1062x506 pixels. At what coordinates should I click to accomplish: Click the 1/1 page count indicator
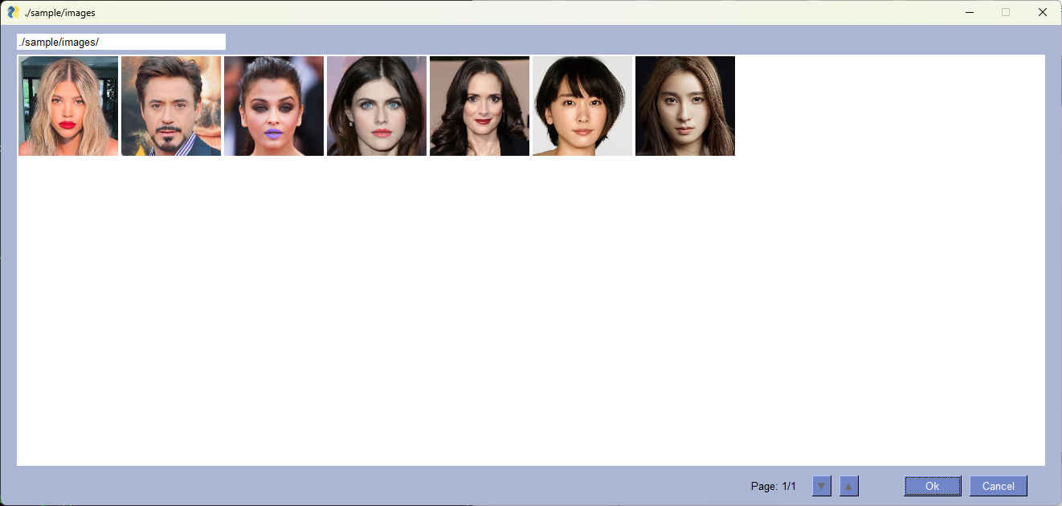pyautogui.click(x=789, y=486)
